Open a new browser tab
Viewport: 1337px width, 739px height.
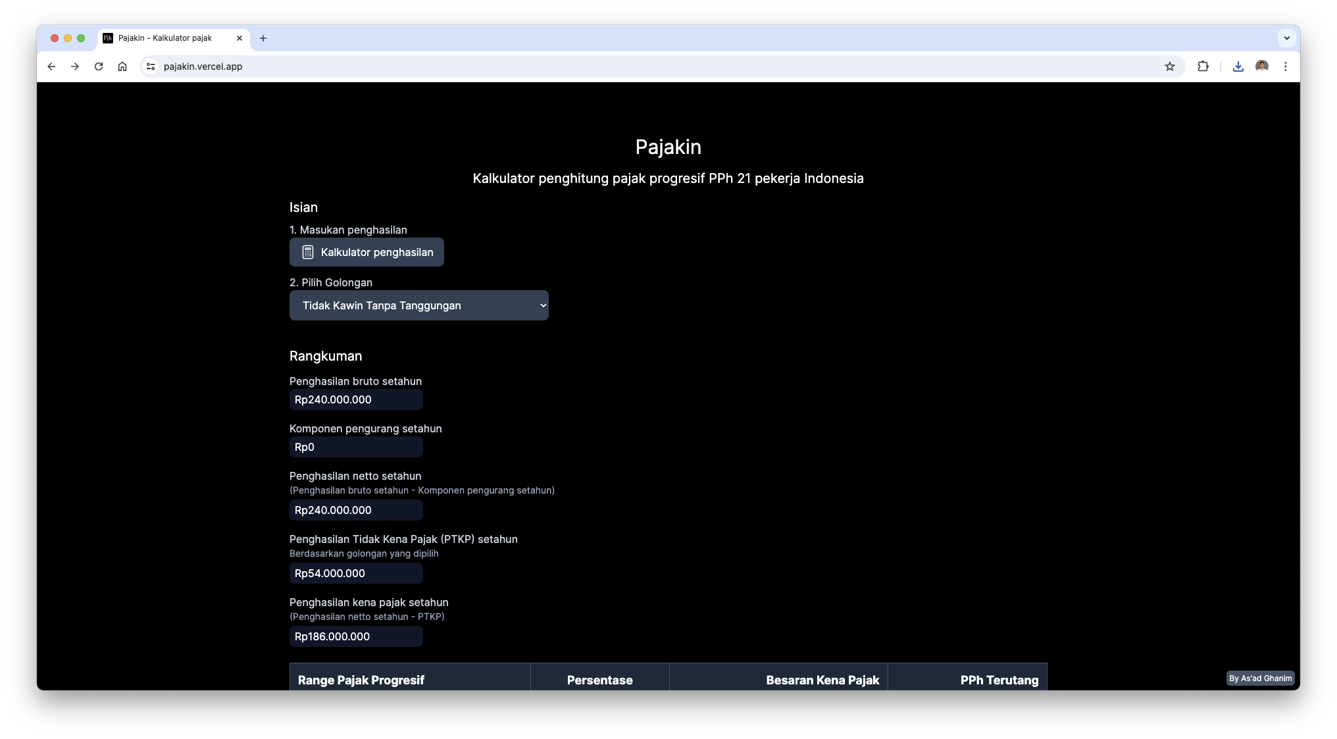click(263, 38)
